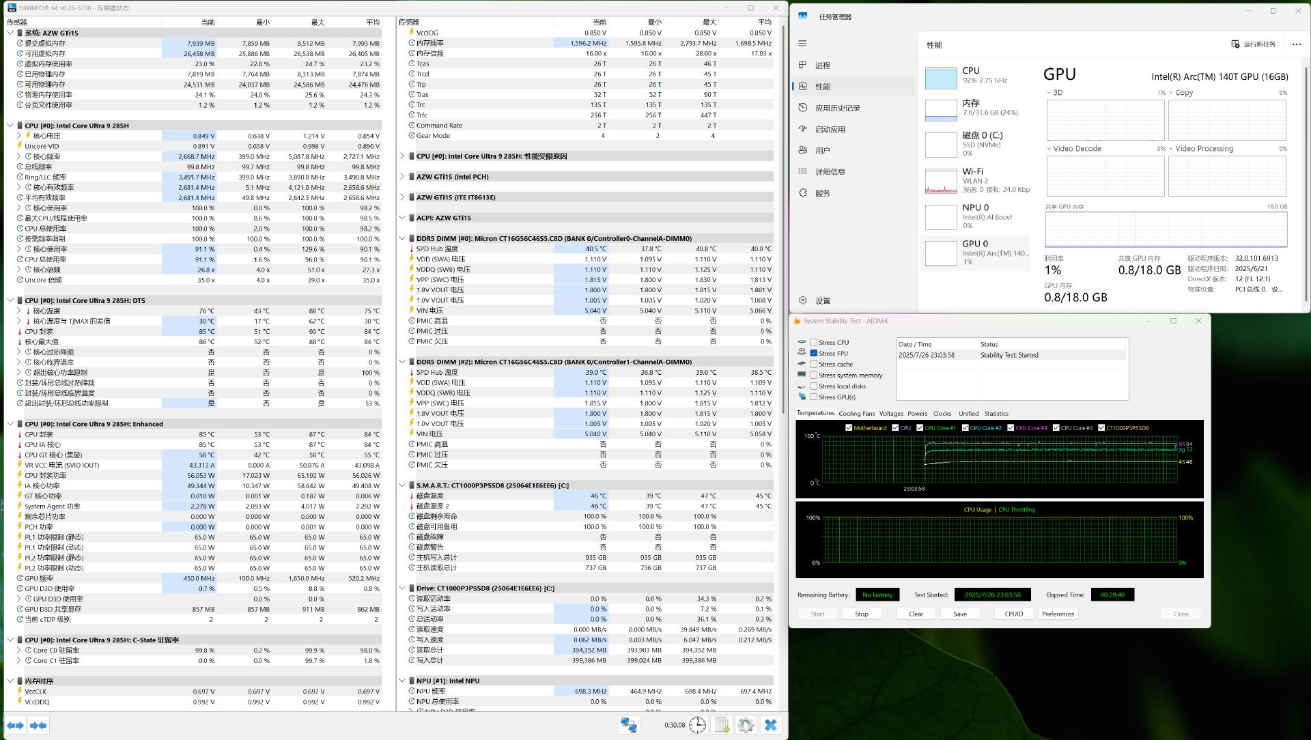Reset sensor timer with the clock icon
Image resolution: width=1311 pixels, height=740 pixels.
697,725
